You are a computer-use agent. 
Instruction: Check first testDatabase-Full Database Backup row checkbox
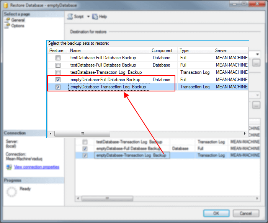(58, 58)
